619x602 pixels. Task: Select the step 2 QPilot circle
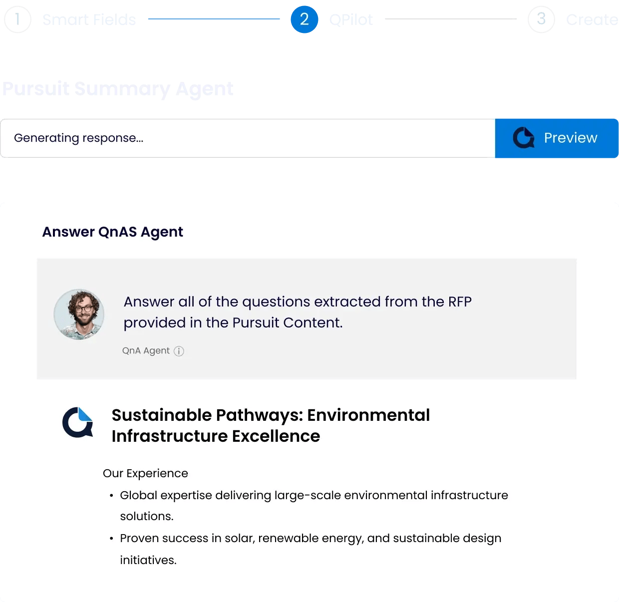pyautogui.click(x=304, y=19)
